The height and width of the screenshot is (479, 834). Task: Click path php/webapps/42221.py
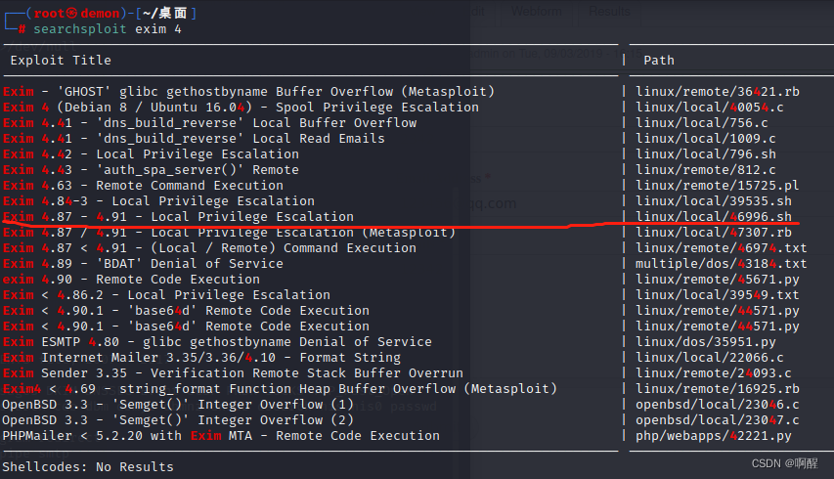tap(714, 436)
